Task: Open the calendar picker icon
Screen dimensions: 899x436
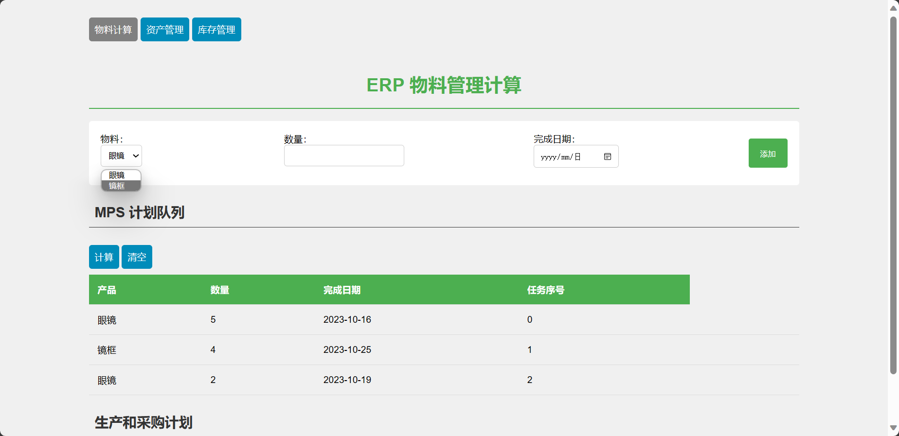Action: coord(608,157)
